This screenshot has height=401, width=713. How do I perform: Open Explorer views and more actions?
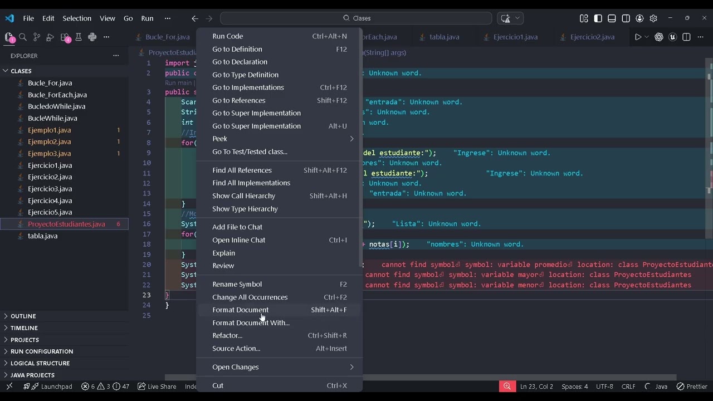tap(116, 56)
